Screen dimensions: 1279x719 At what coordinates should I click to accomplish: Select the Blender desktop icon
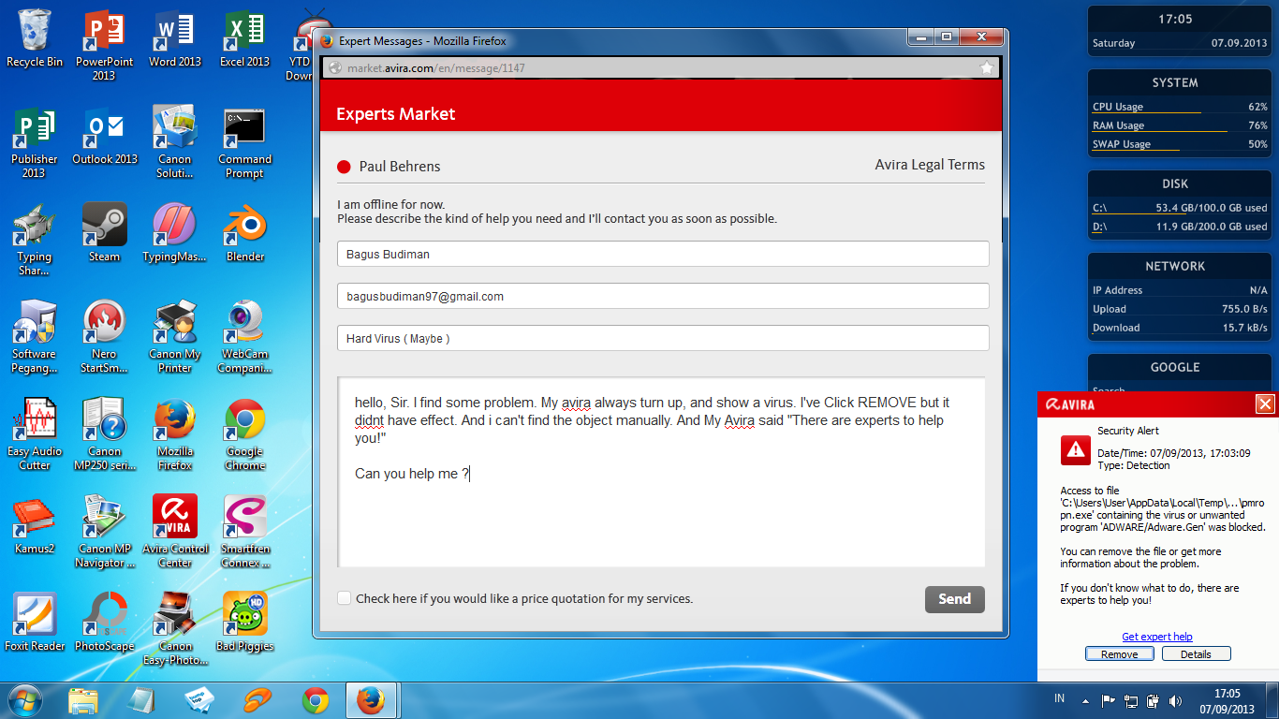pyautogui.click(x=244, y=234)
